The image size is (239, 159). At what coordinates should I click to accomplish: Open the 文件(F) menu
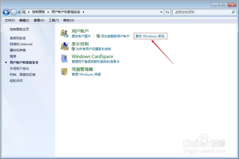(10, 20)
